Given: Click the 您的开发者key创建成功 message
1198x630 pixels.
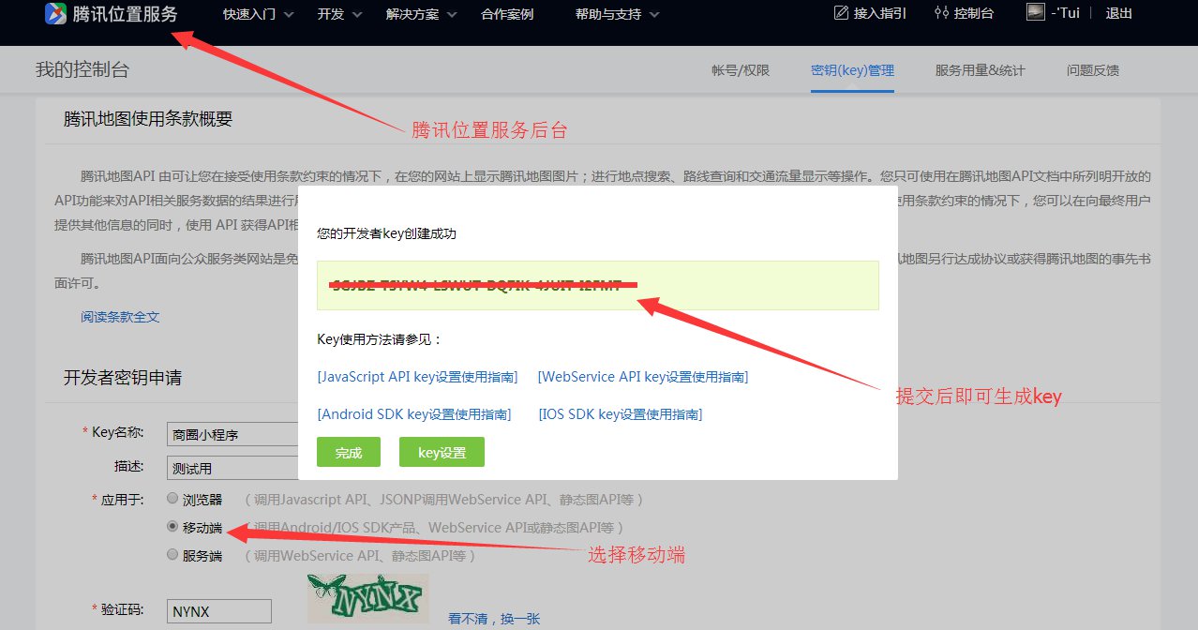Looking at the screenshot, I should (386, 233).
